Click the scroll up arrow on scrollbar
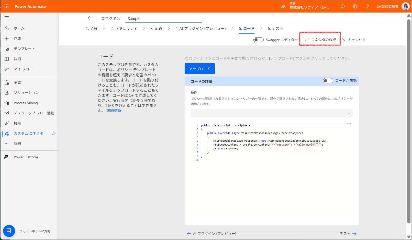The image size is (412, 240). pyautogui.click(x=409, y=16)
